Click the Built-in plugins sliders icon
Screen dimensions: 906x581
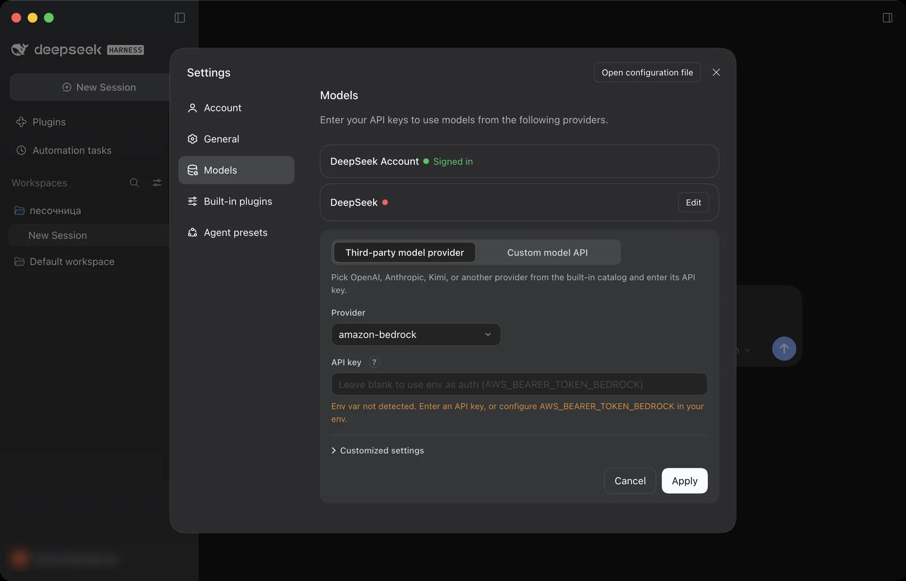click(193, 201)
